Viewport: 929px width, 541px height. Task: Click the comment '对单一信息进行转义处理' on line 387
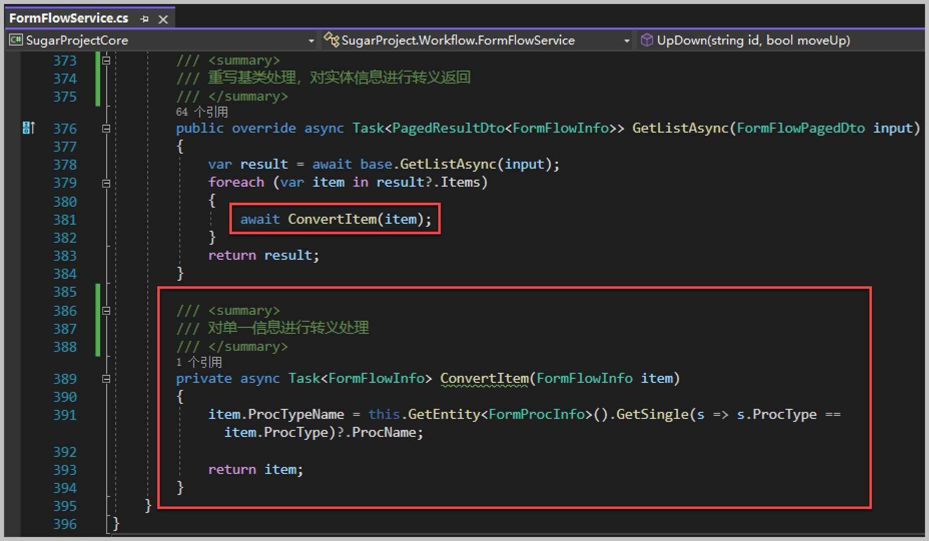(288, 328)
